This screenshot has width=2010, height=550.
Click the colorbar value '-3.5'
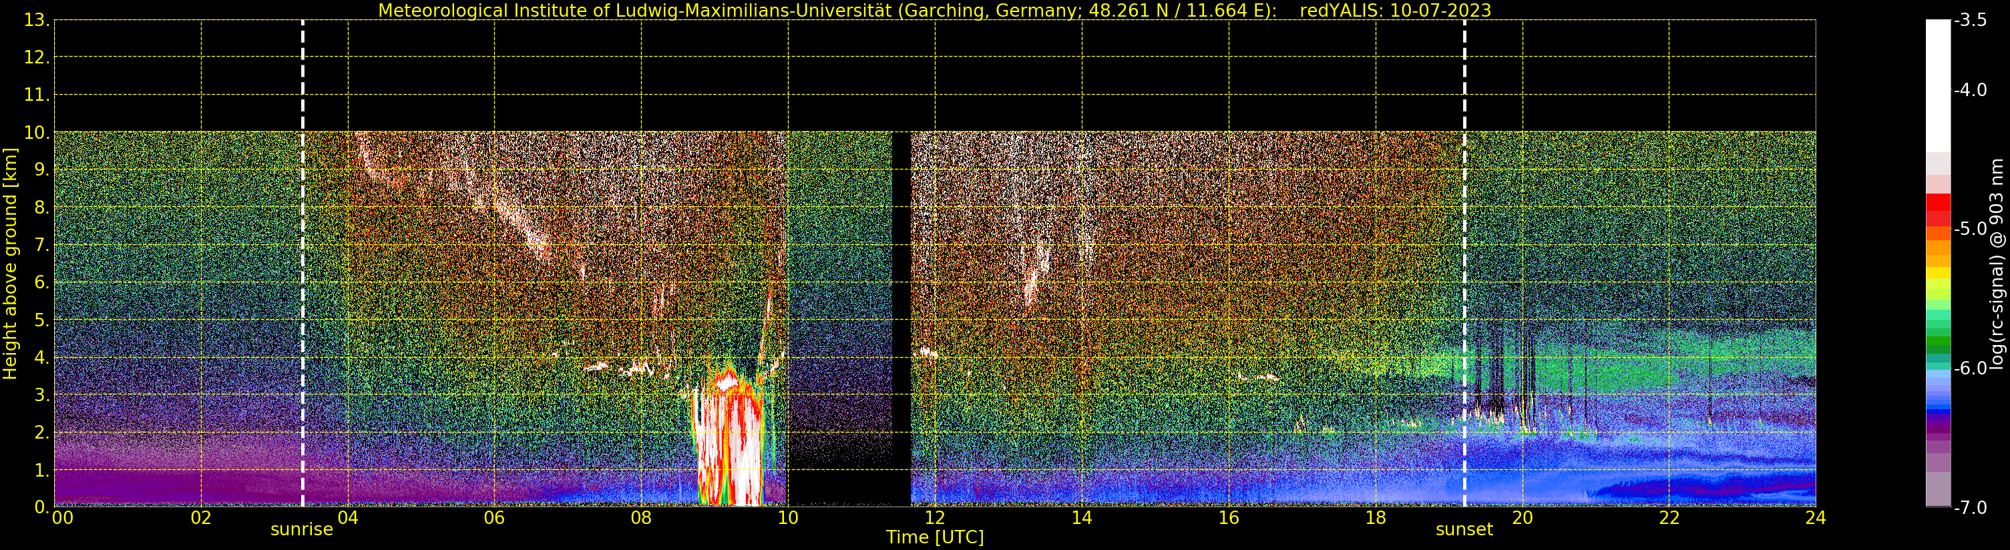[x=1970, y=20]
